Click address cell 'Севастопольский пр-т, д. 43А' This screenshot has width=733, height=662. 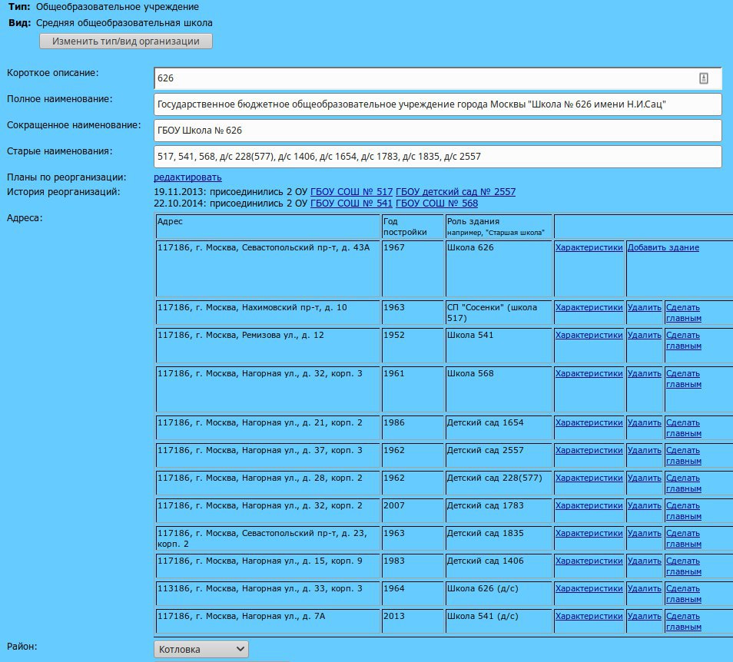point(268,269)
